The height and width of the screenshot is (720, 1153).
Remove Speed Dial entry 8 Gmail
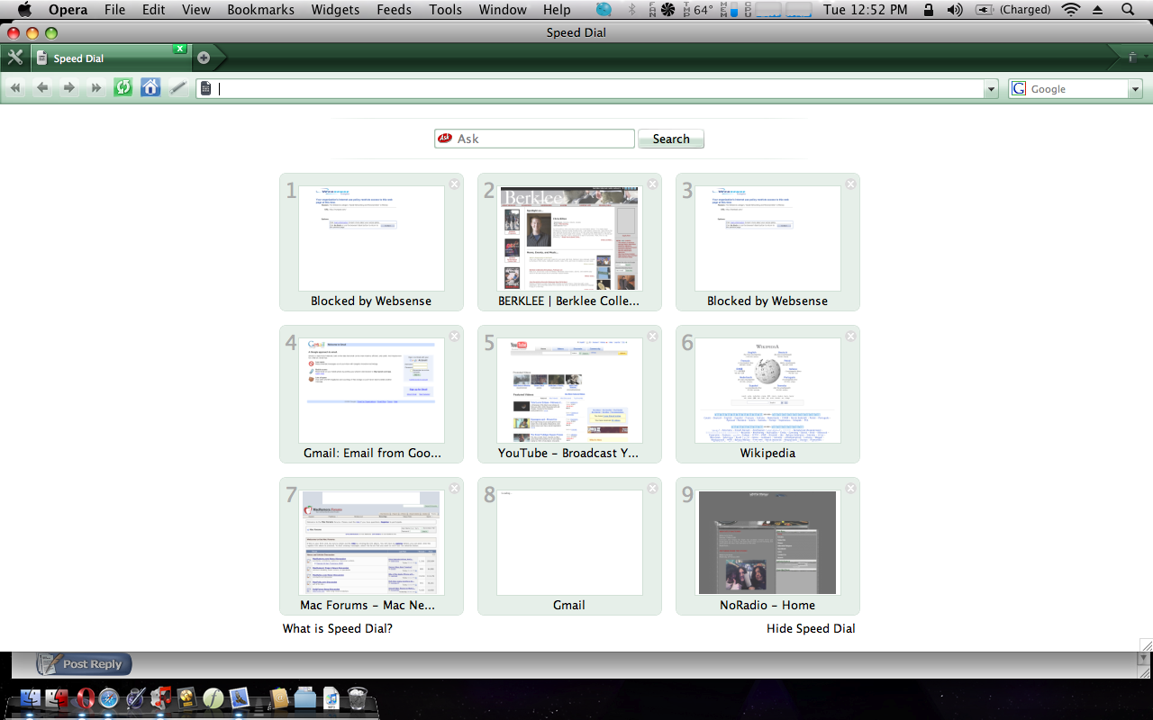[652, 488]
